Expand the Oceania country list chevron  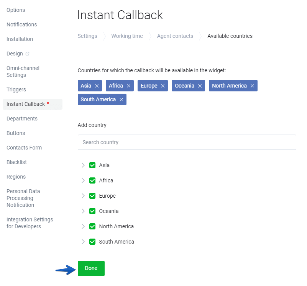coord(83,211)
